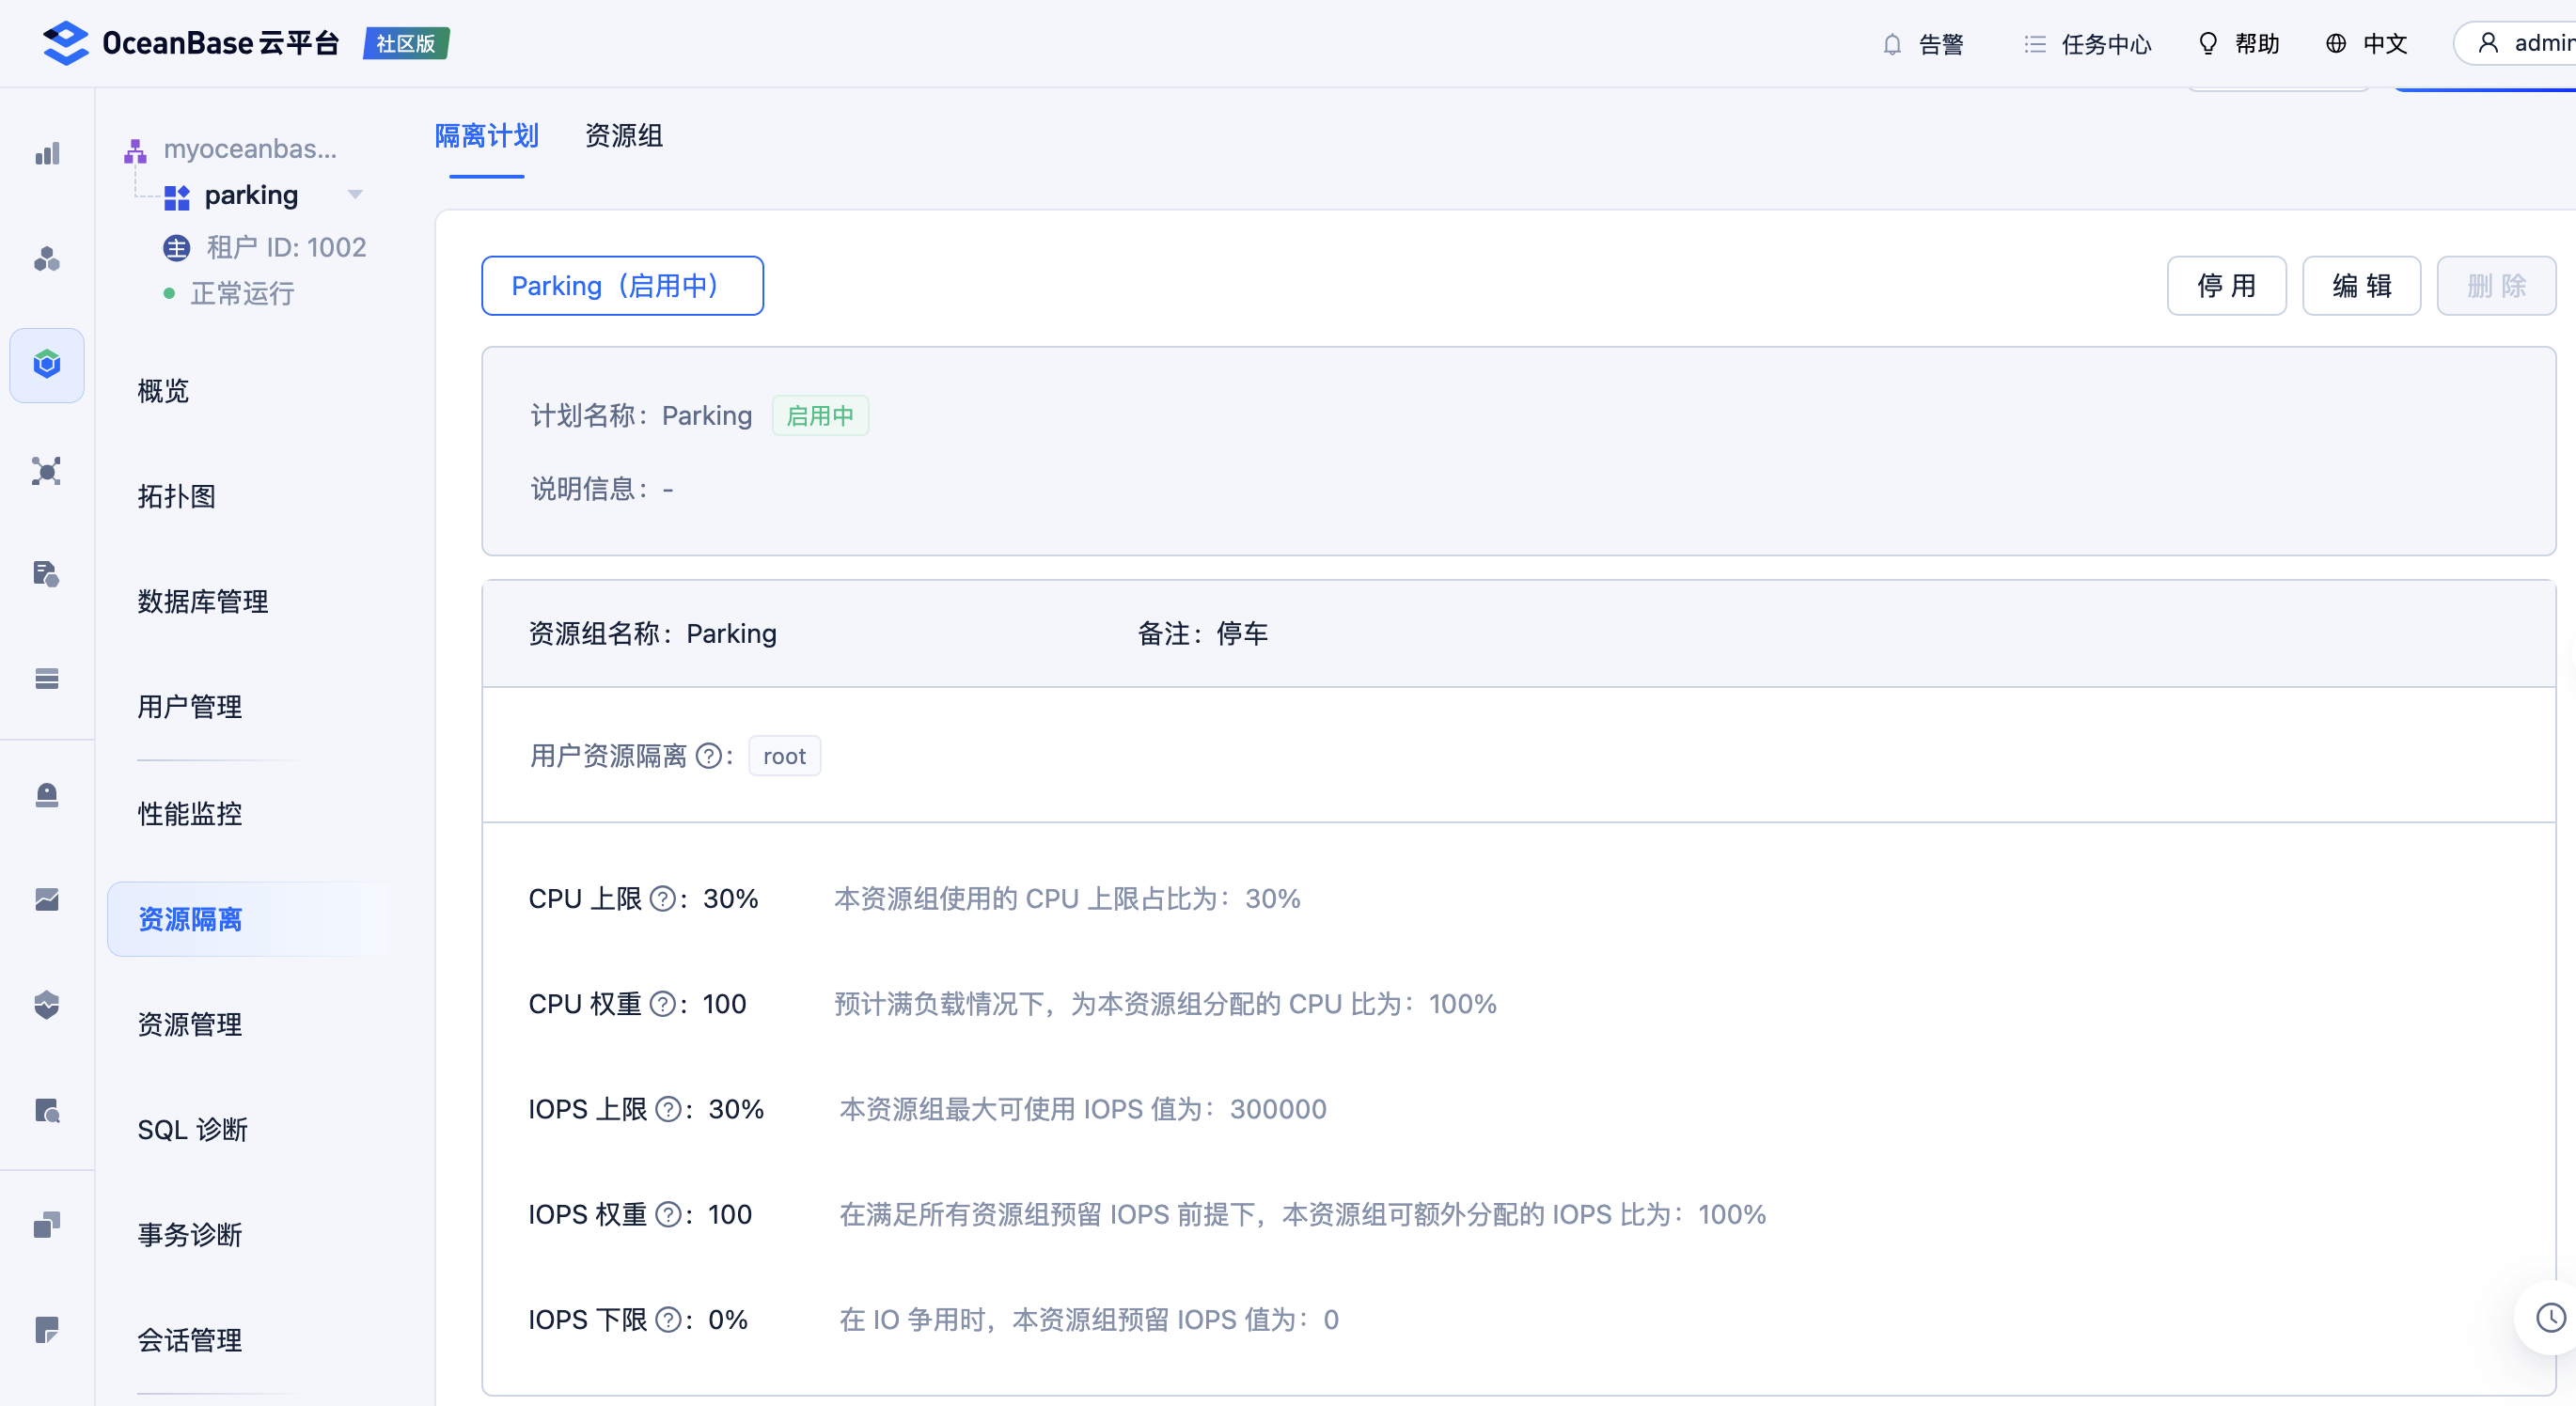Open the cluster icon in left rail
This screenshot has width=2576, height=1406.
tap(47, 260)
